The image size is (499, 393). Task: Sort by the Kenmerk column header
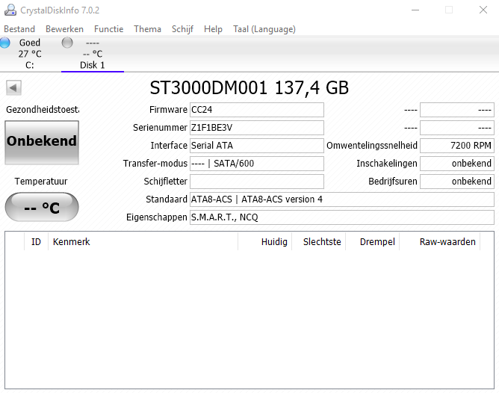pyautogui.click(x=143, y=242)
